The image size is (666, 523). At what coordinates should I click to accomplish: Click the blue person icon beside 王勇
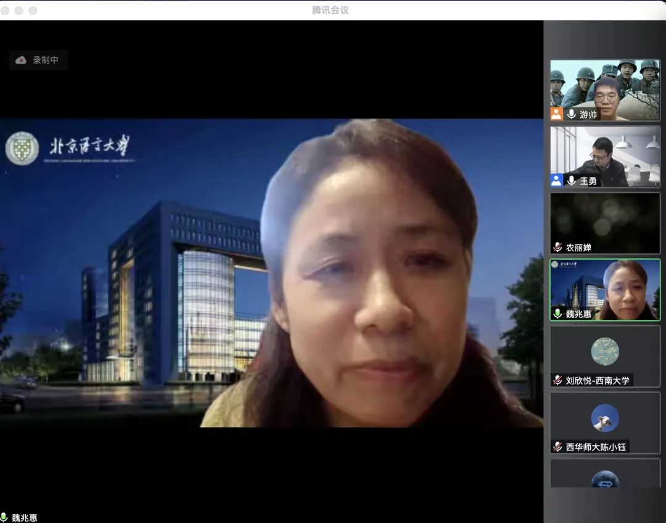click(x=556, y=180)
